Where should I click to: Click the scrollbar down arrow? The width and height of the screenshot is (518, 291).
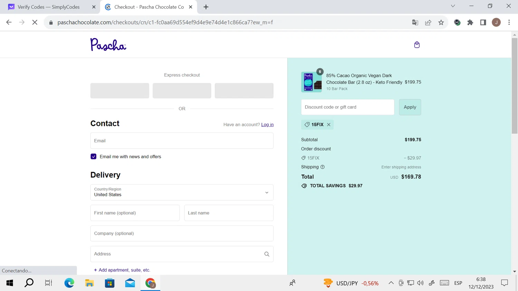[515, 272]
